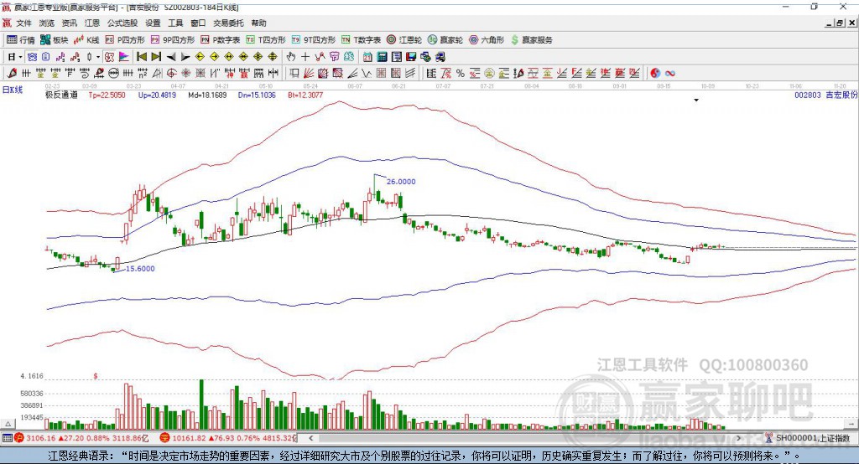Switch to the K线 candlestick chart

click(86, 40)
